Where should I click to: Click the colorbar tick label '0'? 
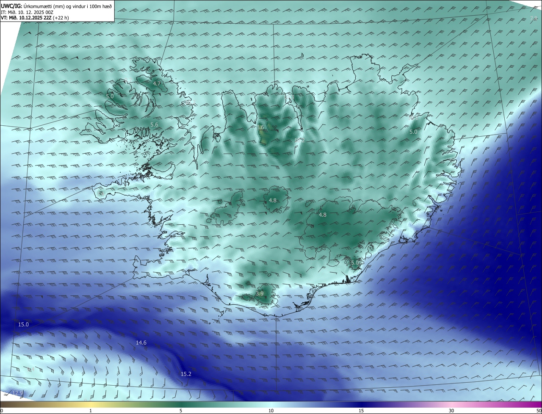click(2, 411)
